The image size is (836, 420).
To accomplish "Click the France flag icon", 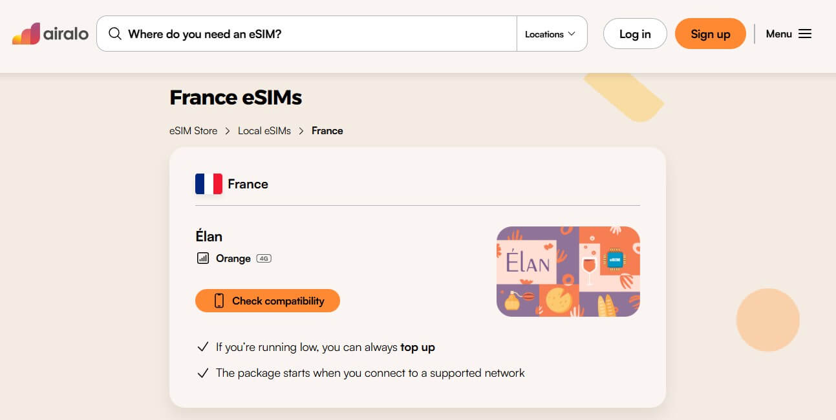I will click(x=209, y=184).
